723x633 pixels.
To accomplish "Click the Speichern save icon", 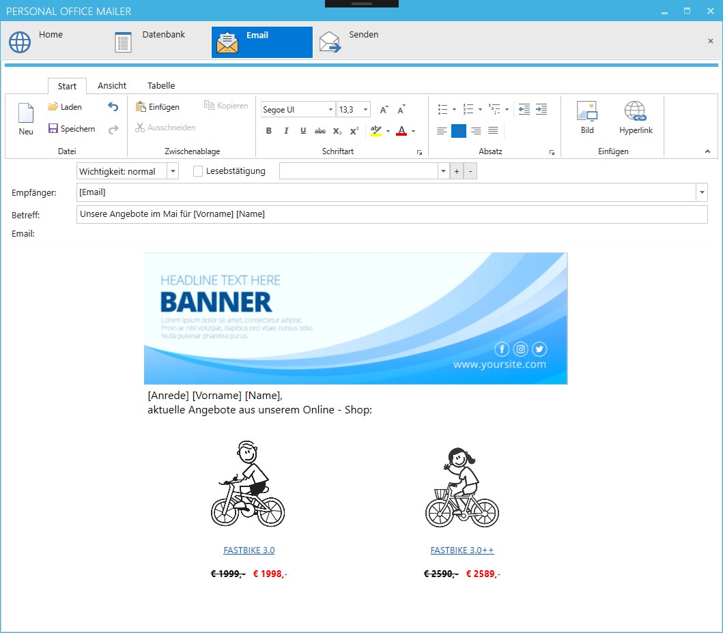I will pyautogui.click(x=53, y=128).
